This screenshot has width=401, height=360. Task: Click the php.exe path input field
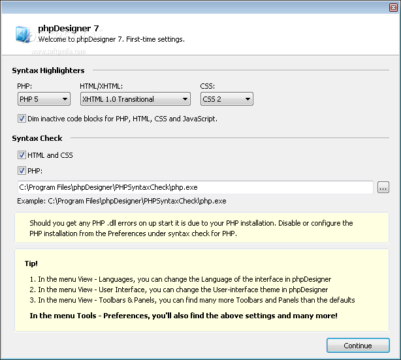pos(195,187)
